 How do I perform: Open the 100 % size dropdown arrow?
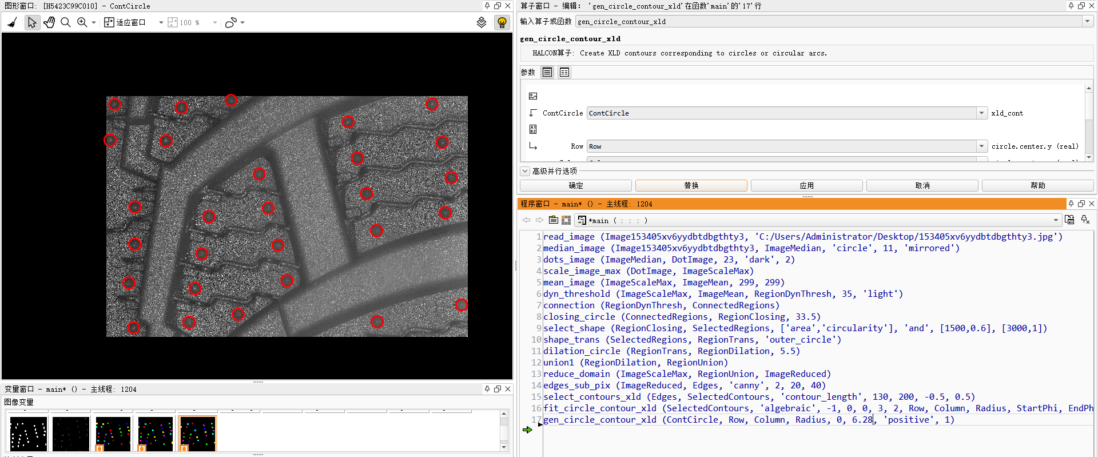click(215, 23)
